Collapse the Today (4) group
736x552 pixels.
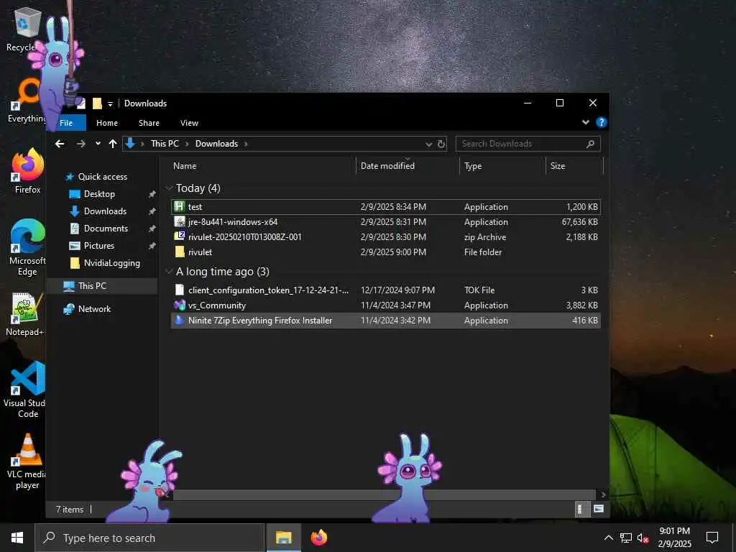(169, 188)
